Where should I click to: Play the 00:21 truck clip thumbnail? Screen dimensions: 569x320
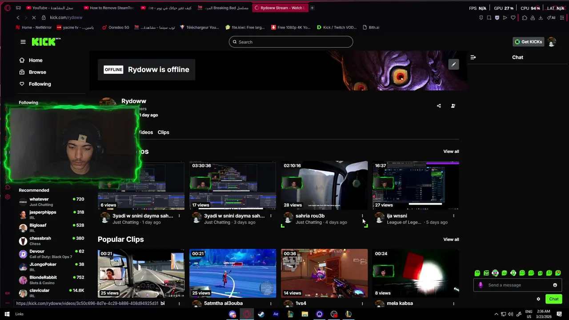141,273
